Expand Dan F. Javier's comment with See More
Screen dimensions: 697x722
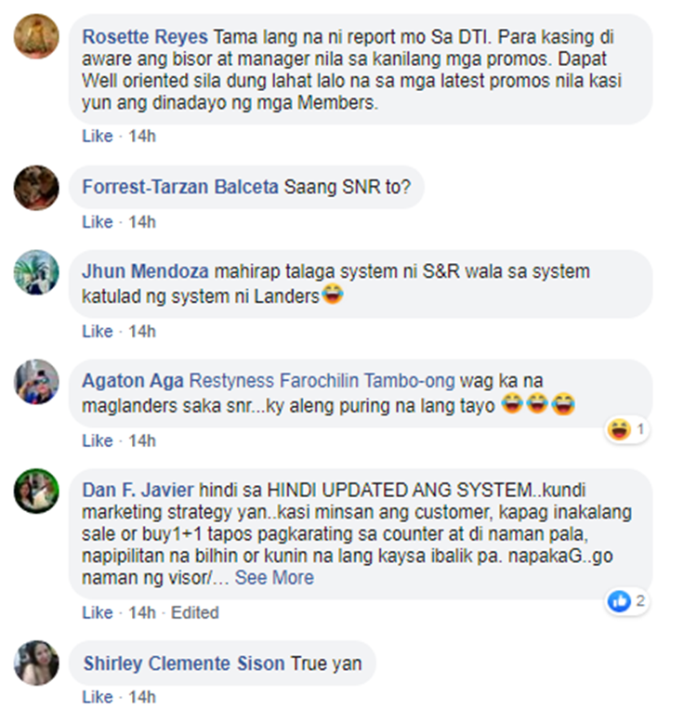coord(274,577)
